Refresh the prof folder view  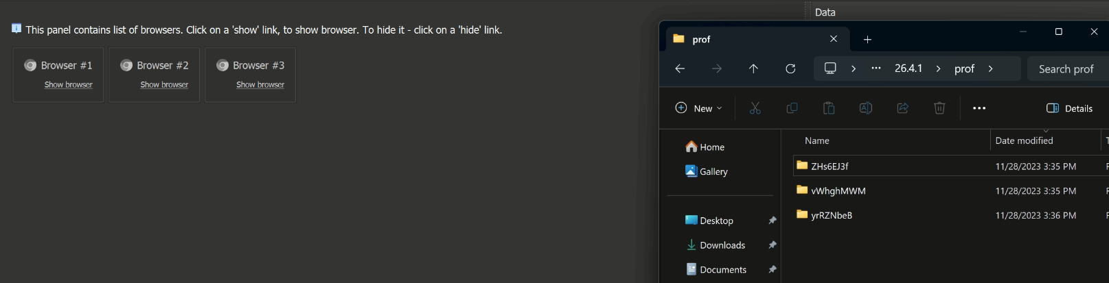[790, 69]
